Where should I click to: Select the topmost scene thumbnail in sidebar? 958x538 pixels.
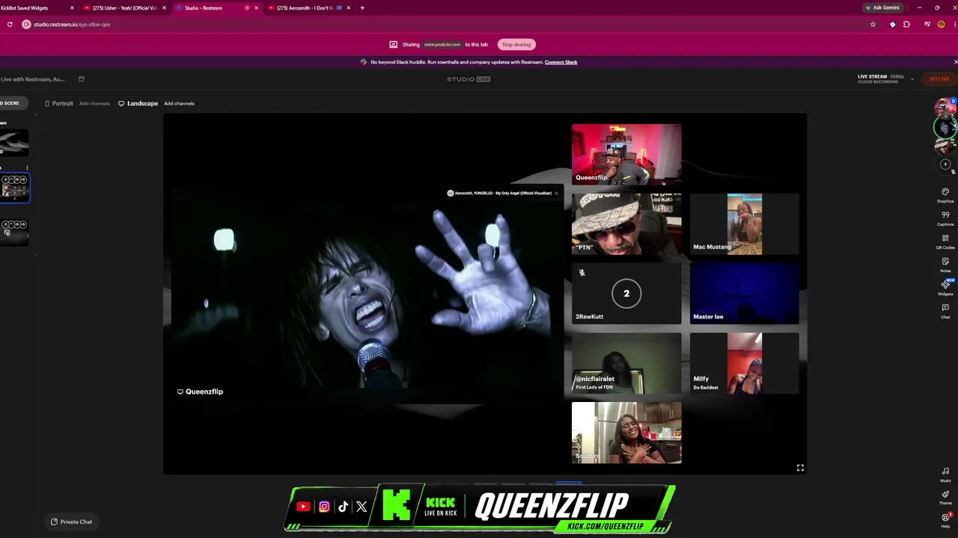tap(14, 143)
